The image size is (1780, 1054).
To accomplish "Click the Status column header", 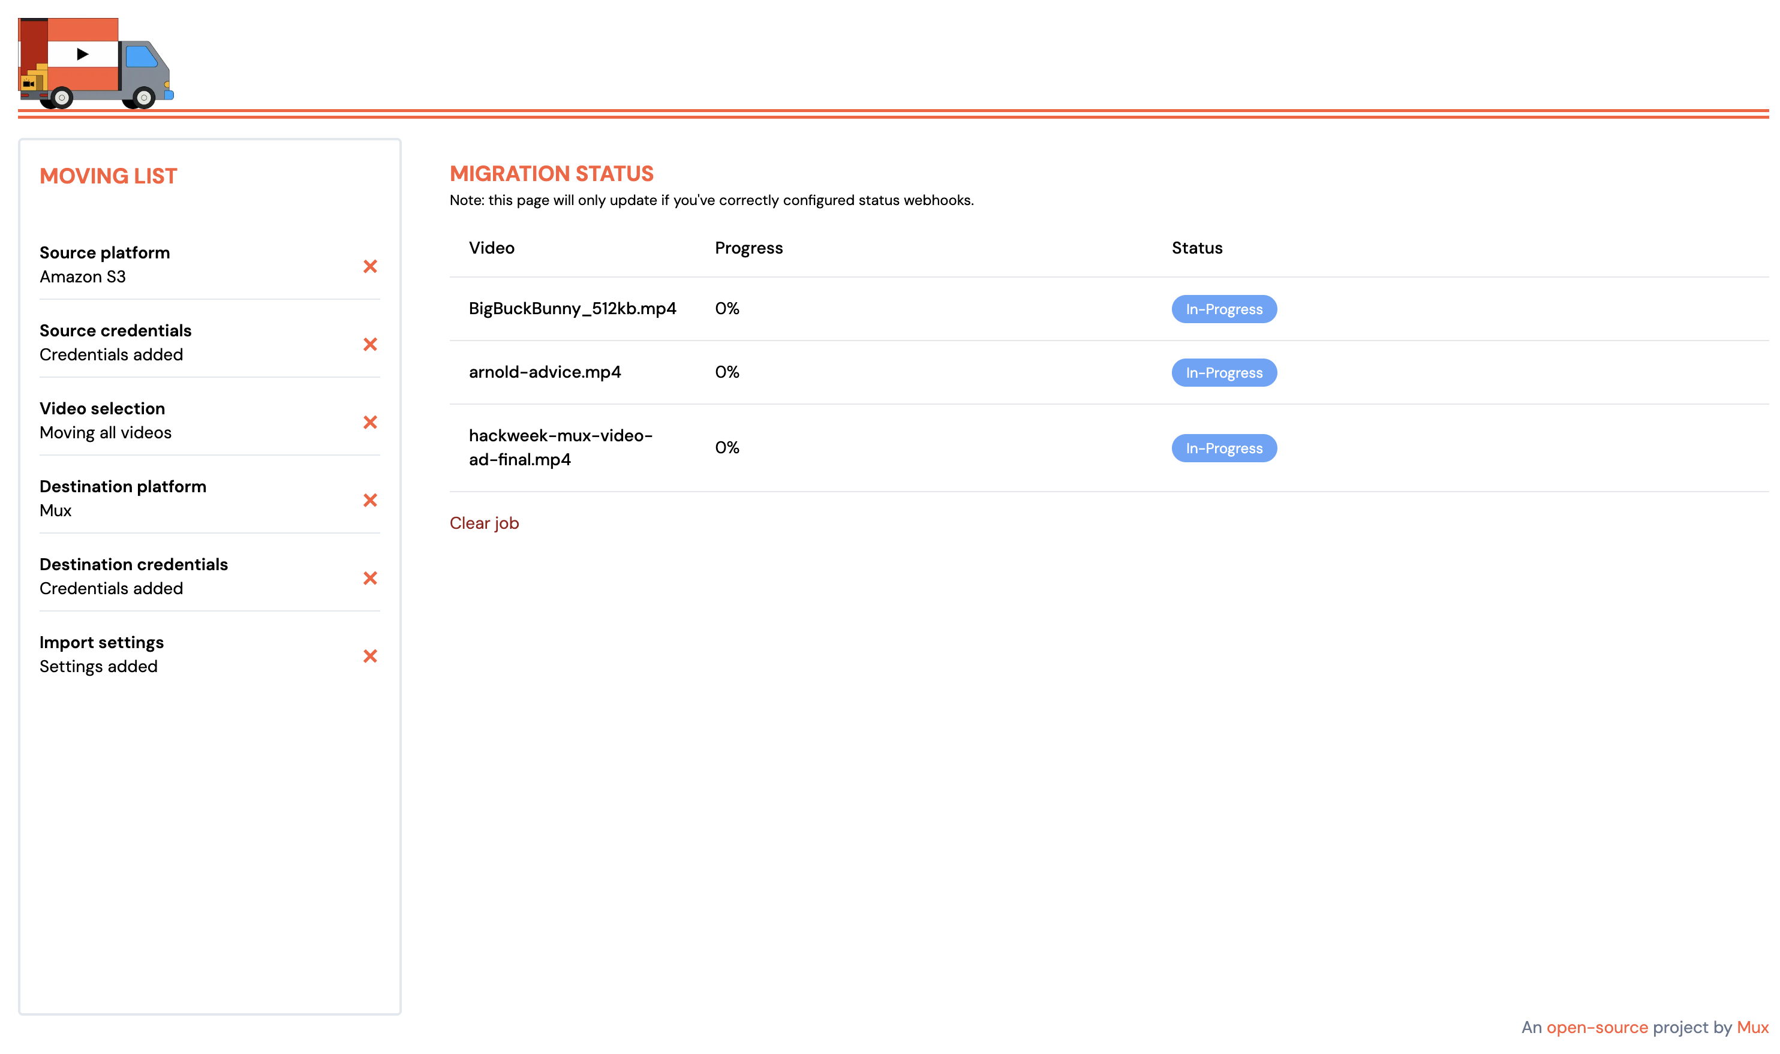I will (x=1196, y=248).
